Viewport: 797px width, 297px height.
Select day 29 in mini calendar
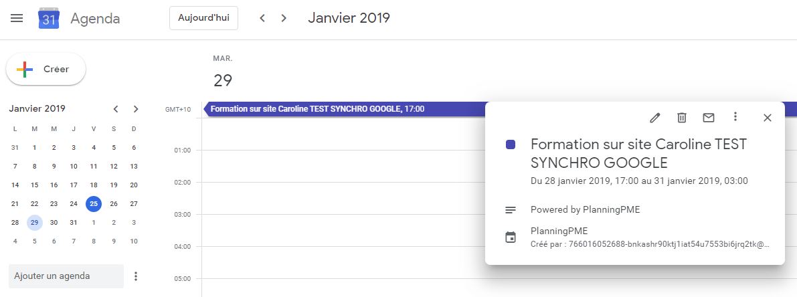point(35,223)
